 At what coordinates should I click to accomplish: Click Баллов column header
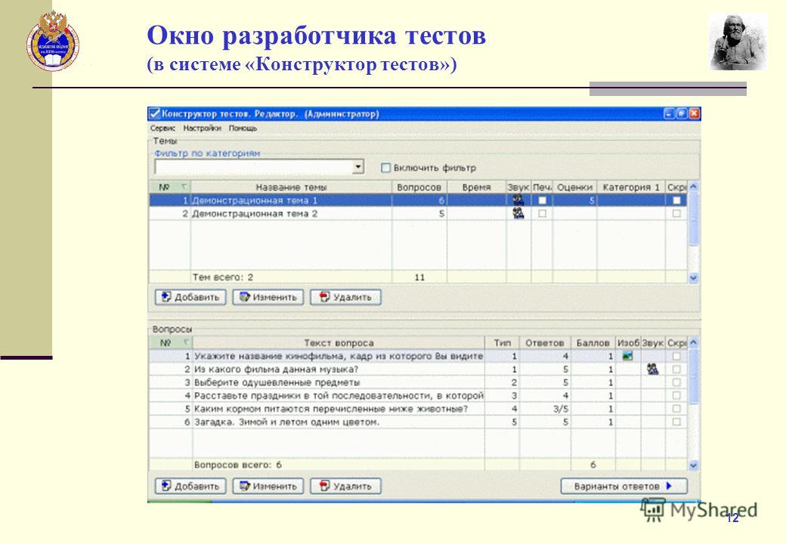click(593, 342)
